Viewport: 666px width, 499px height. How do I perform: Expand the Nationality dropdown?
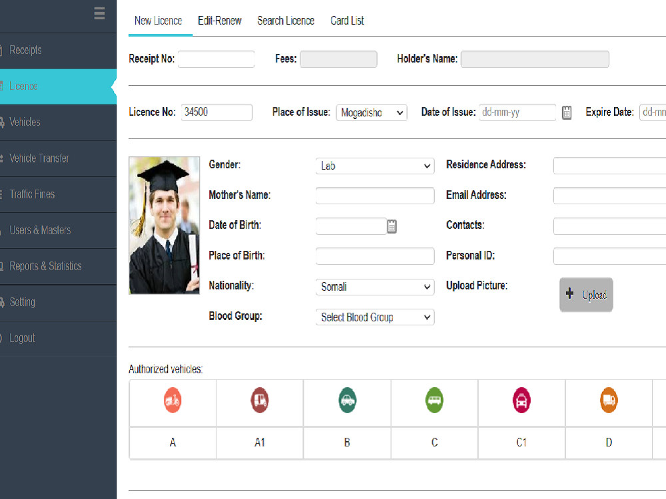[375, 287]
